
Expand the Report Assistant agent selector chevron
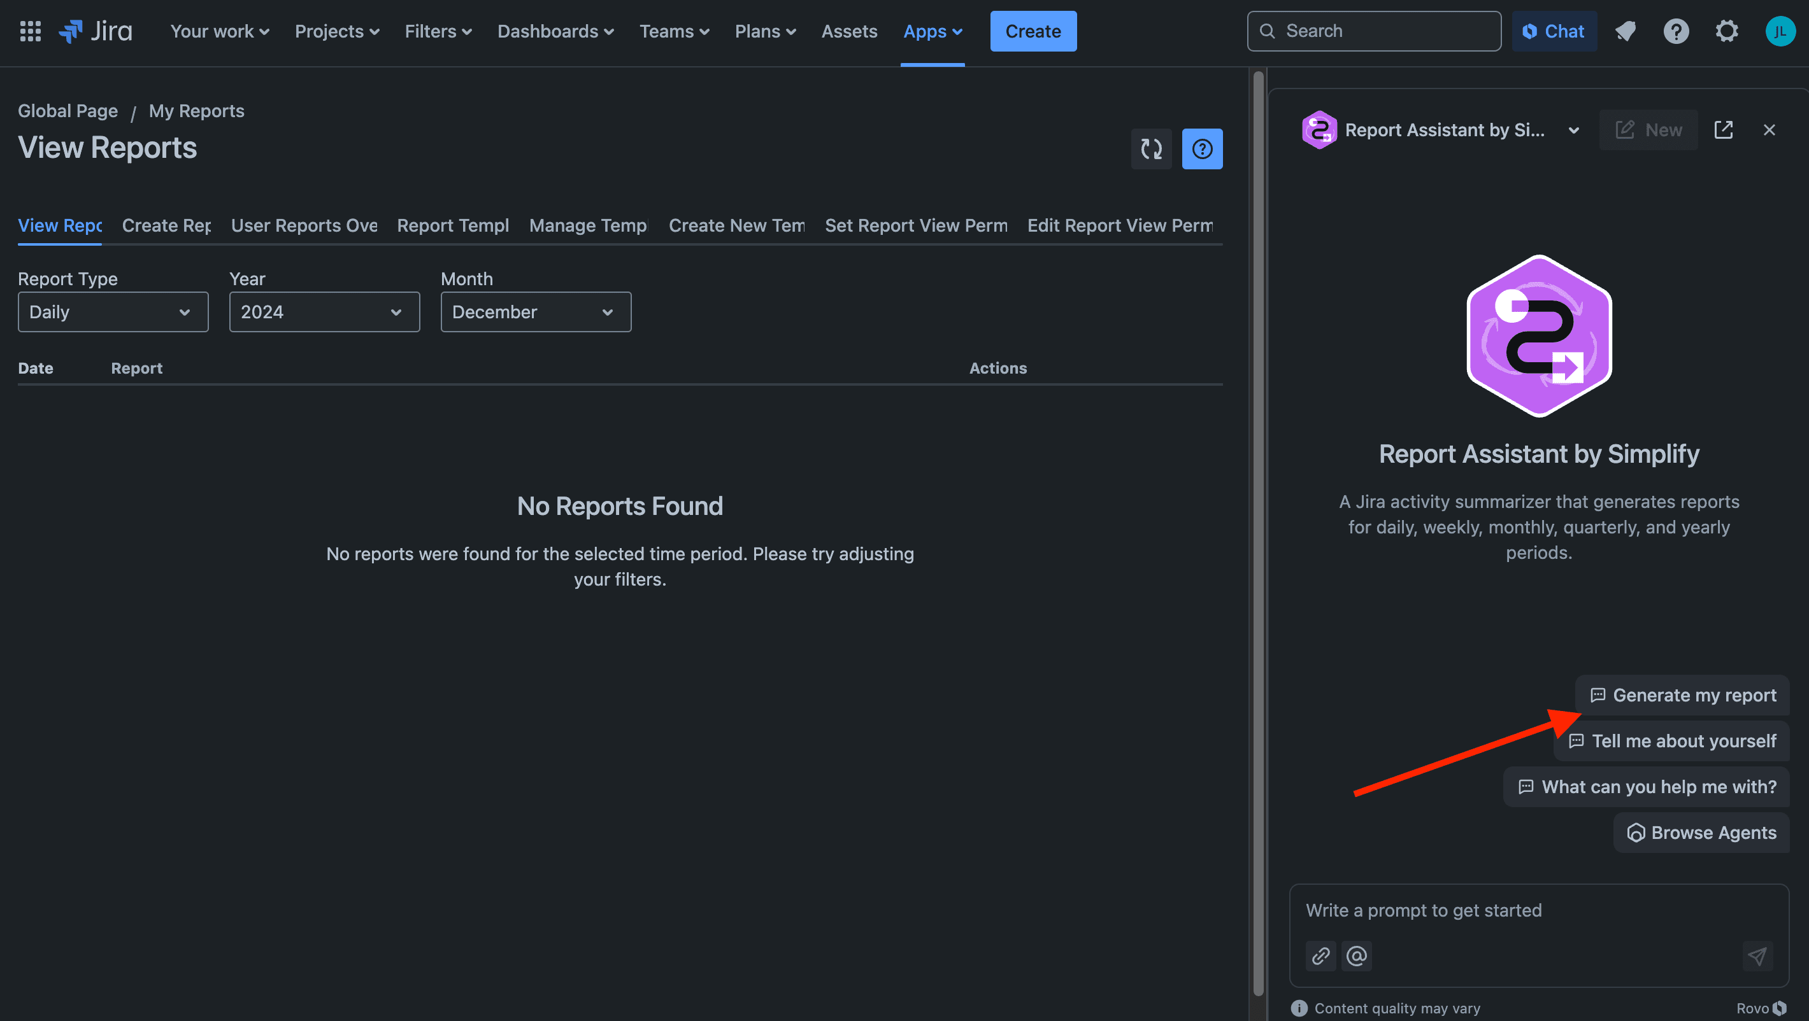coord(1574,130)
